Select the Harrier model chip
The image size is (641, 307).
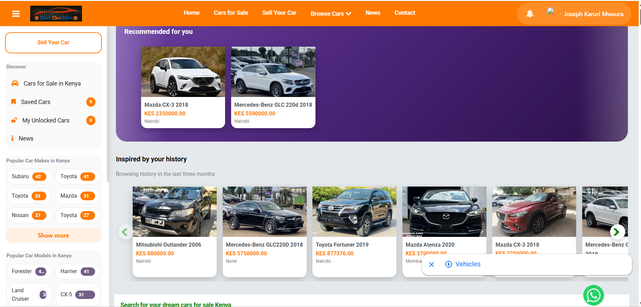(78, 271)
